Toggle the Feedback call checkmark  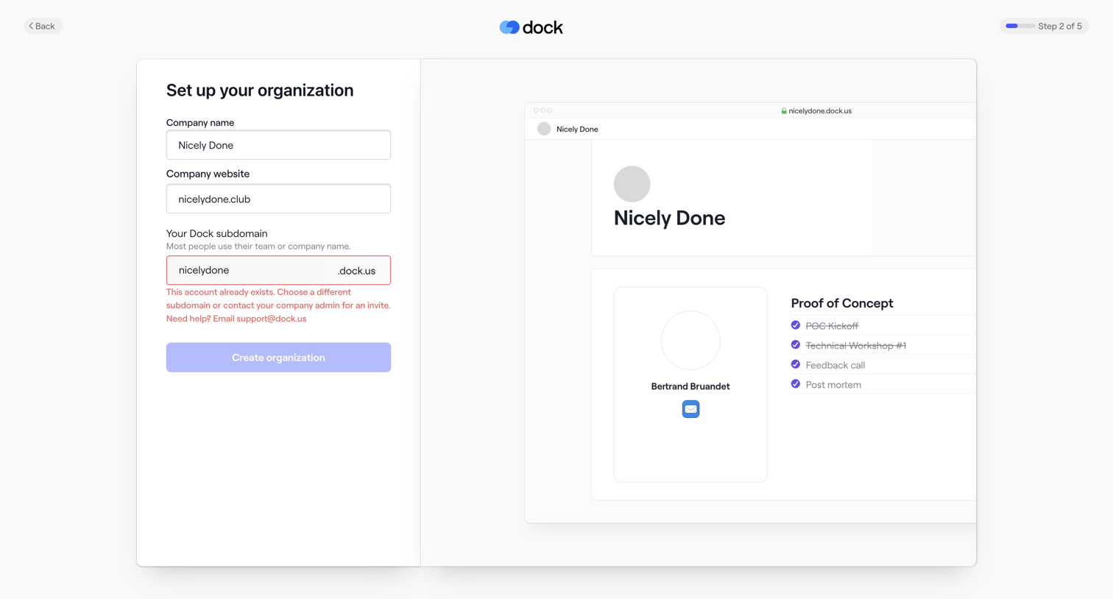[x=796, y=364]
